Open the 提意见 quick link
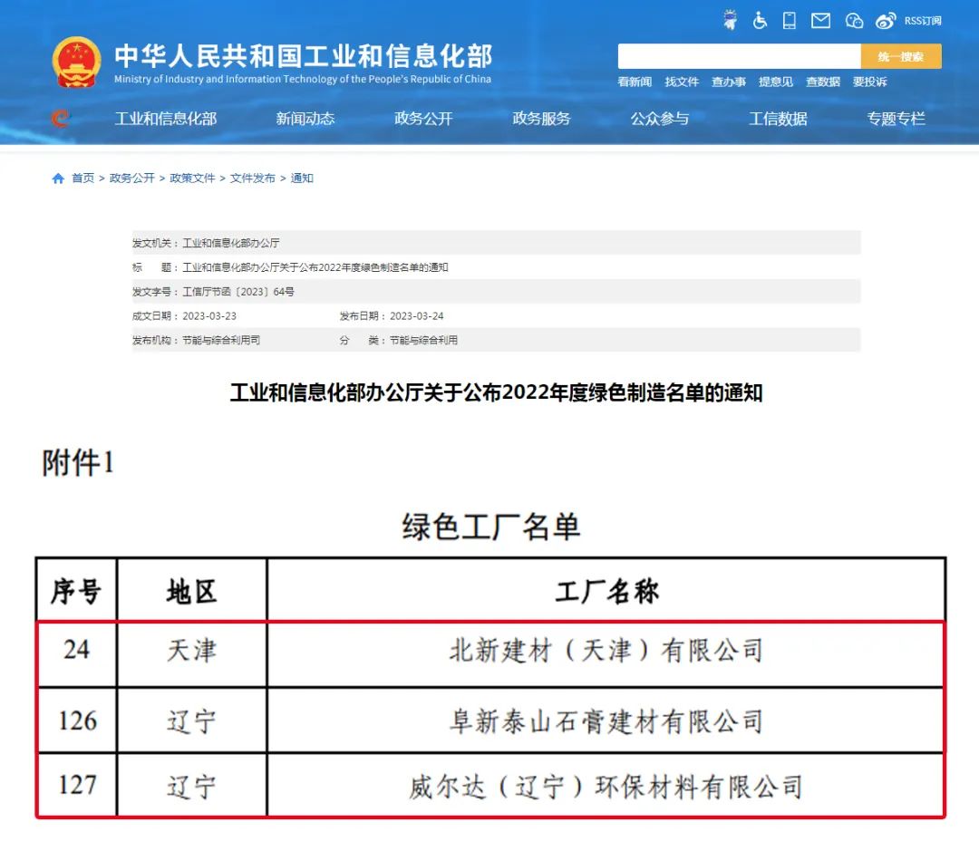The image size is (979, 851). point(775,82)
